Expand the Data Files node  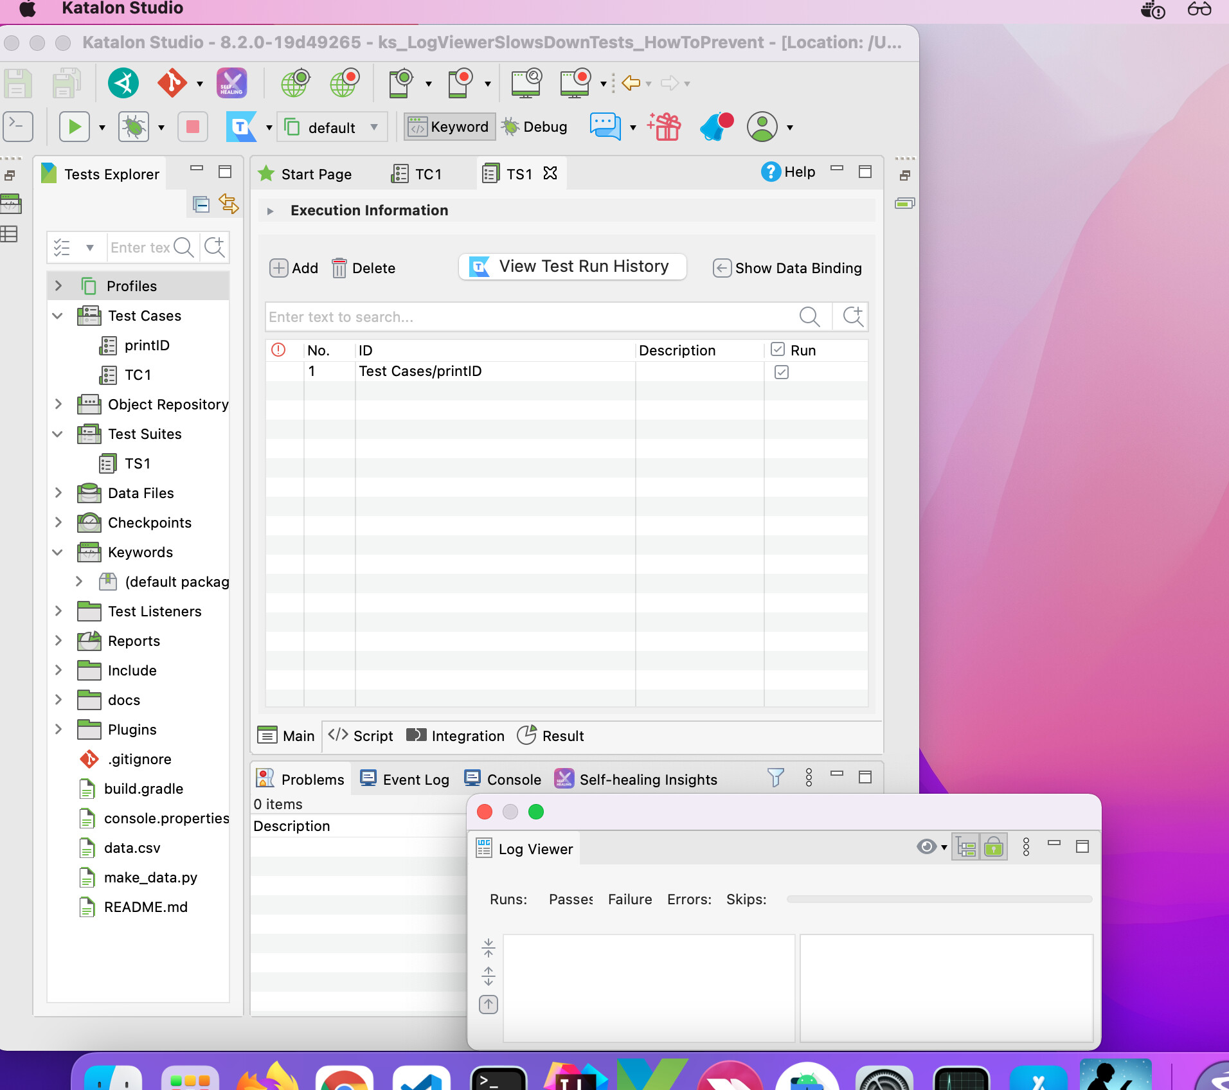pos(58,492)
